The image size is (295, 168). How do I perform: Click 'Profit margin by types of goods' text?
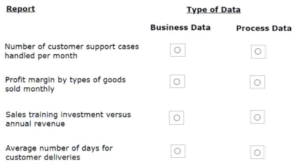(x=66, y=80)
